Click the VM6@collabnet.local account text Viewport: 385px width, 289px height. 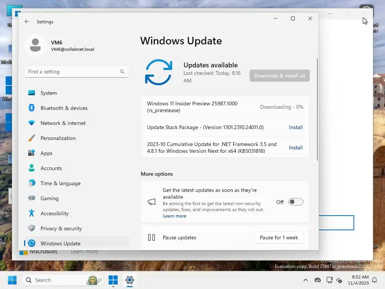pos(73,49)
